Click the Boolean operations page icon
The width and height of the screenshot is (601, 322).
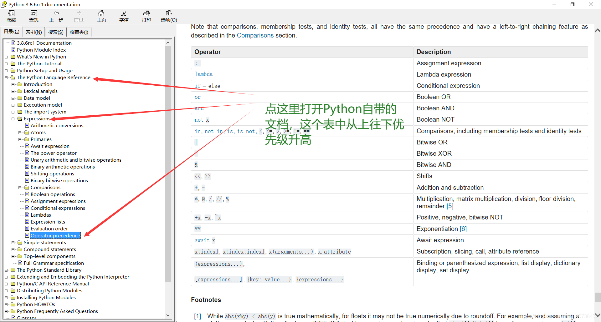(x=27, y=194)
